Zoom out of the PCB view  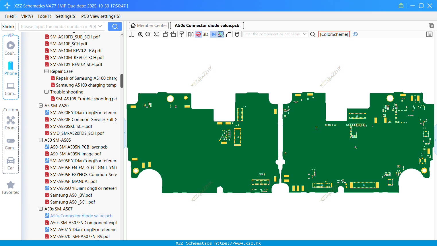tap(148, 34)
